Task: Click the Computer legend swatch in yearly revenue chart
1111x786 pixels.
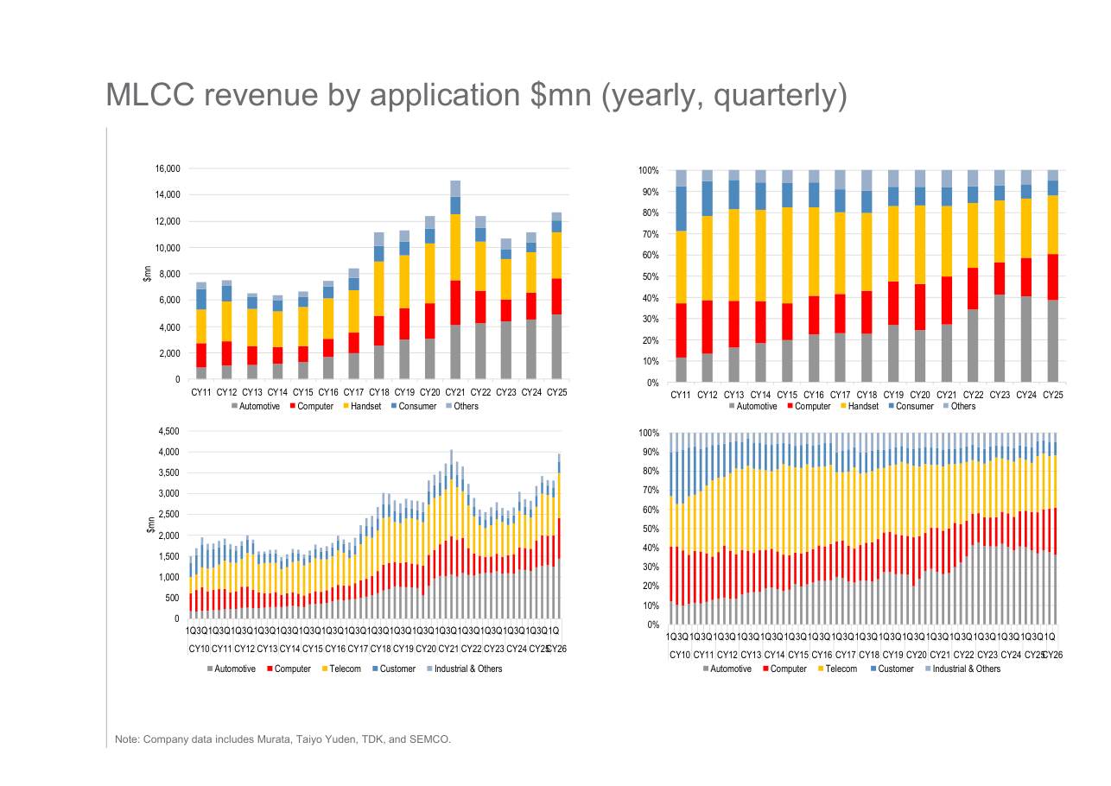Action: pos(292,406)
